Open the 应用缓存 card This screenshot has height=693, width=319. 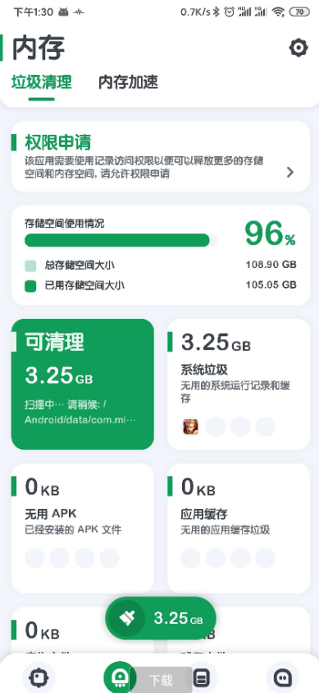coord(239,528)
